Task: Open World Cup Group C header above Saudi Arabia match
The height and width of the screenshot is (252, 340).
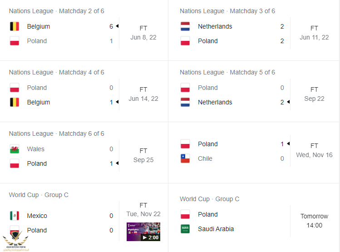Action: 209,199
